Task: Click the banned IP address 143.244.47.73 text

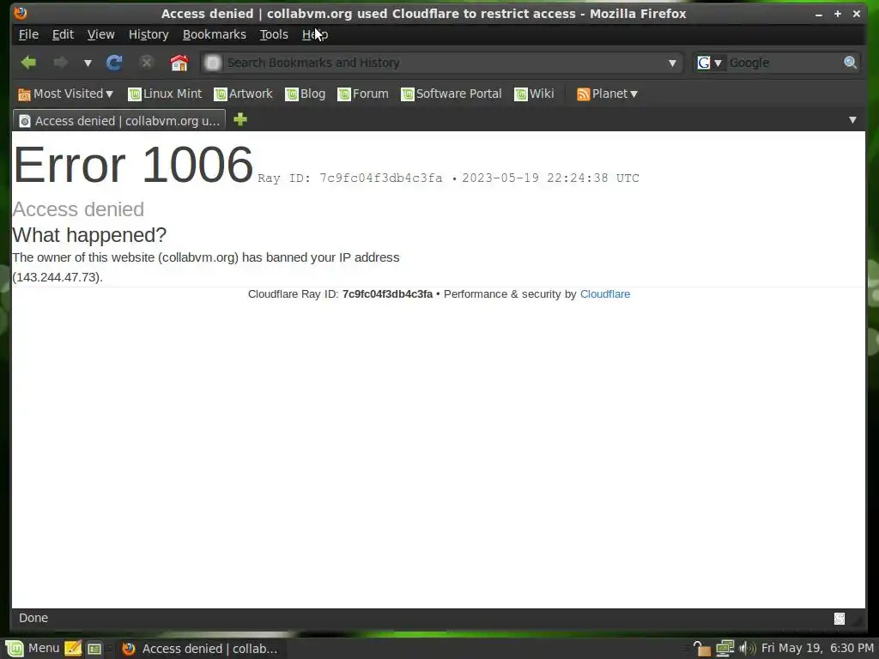Action: pyautogui.click(x=58, y=277)
